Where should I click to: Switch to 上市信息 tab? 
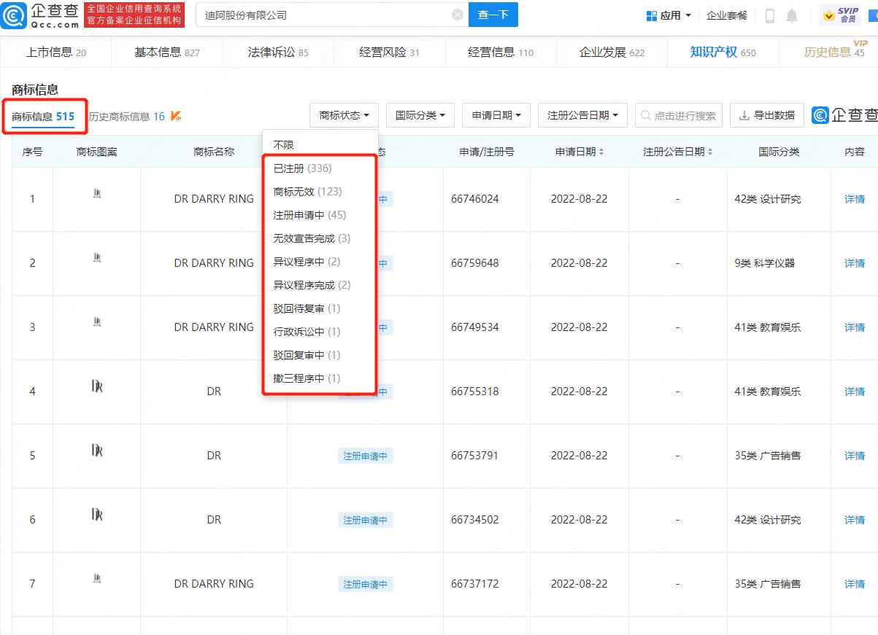[55, 52]
